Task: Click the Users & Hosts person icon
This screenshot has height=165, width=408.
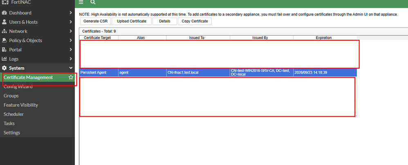Action: (x=4, y=22)
